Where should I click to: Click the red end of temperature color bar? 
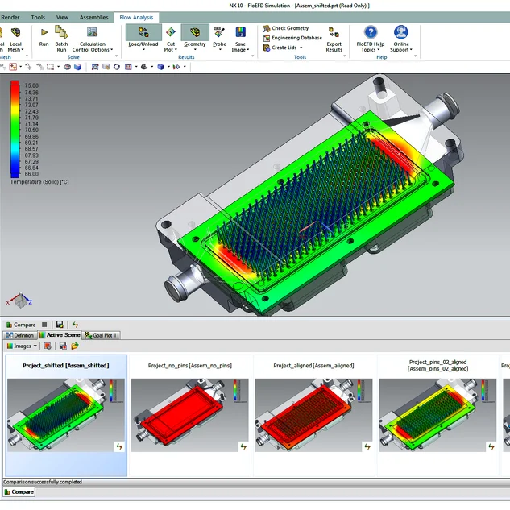click(x=15, y=86)
